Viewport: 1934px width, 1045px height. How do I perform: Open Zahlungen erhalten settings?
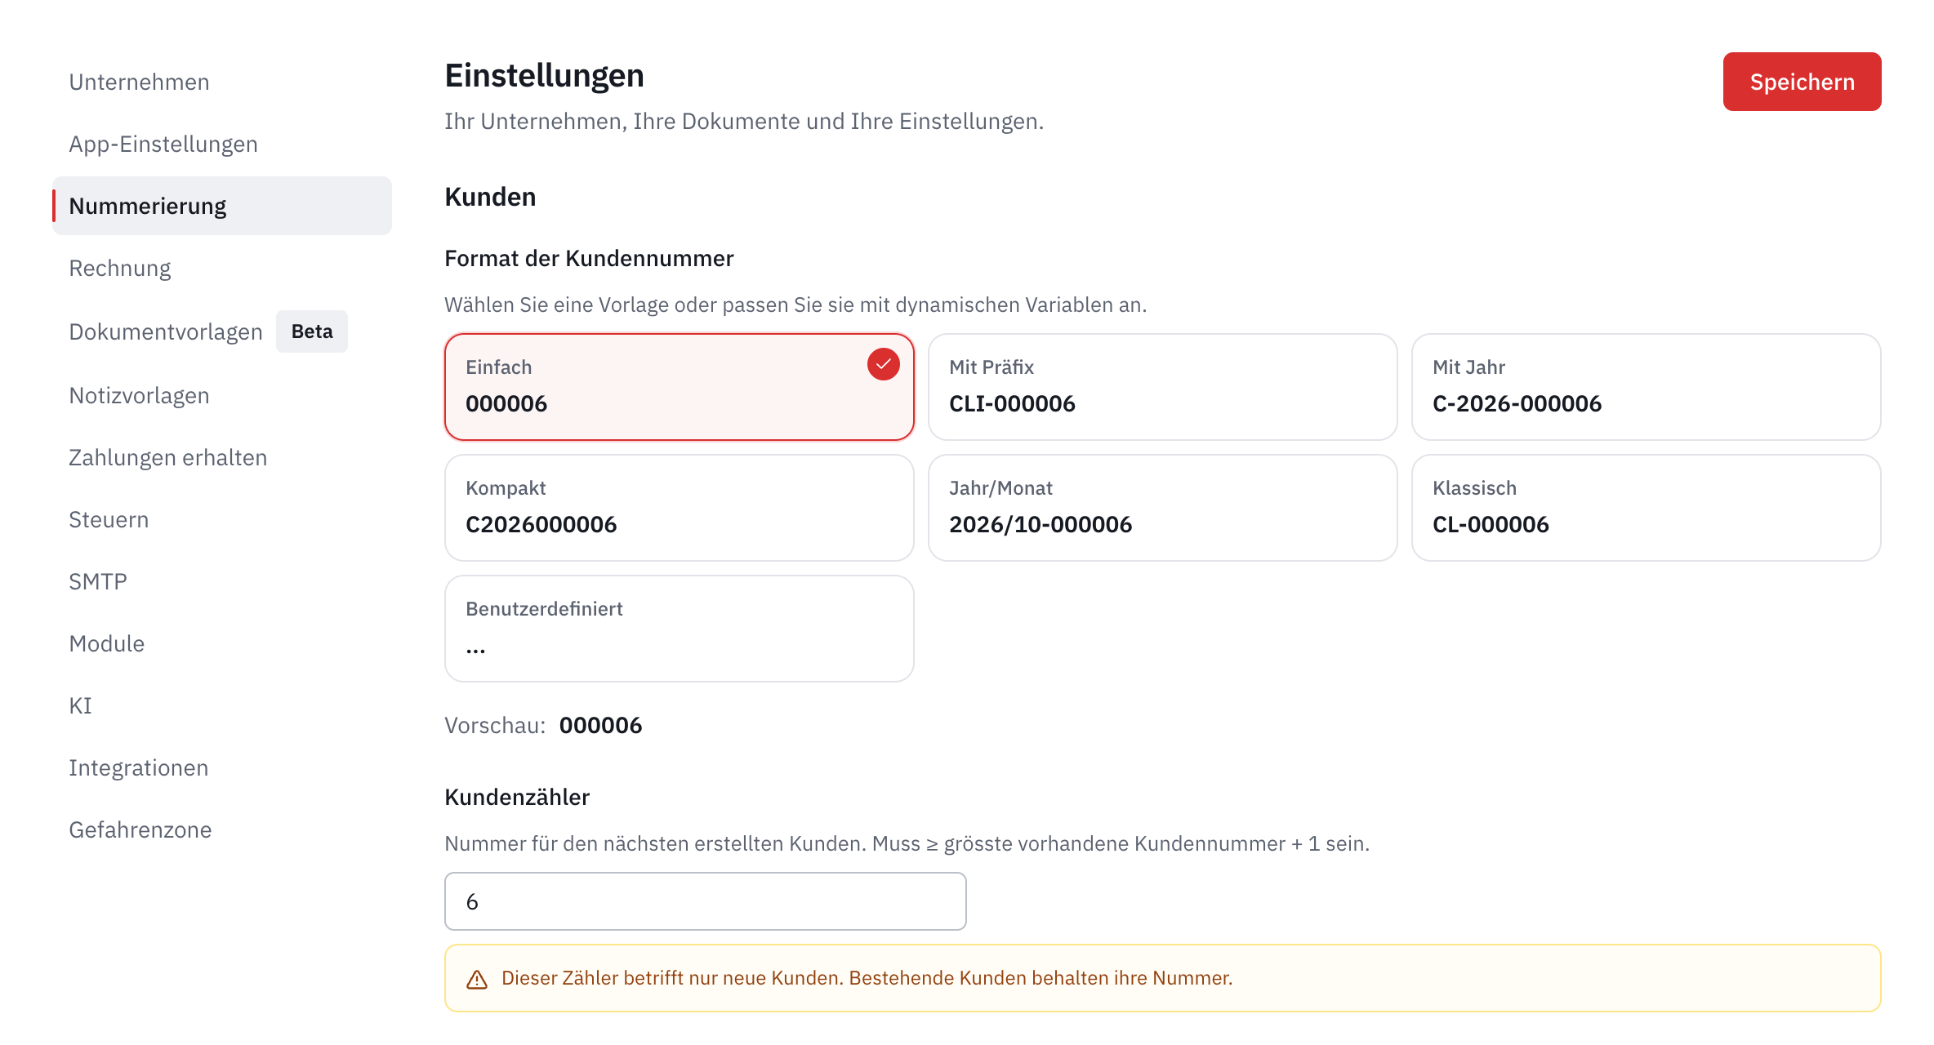[221, 457]
